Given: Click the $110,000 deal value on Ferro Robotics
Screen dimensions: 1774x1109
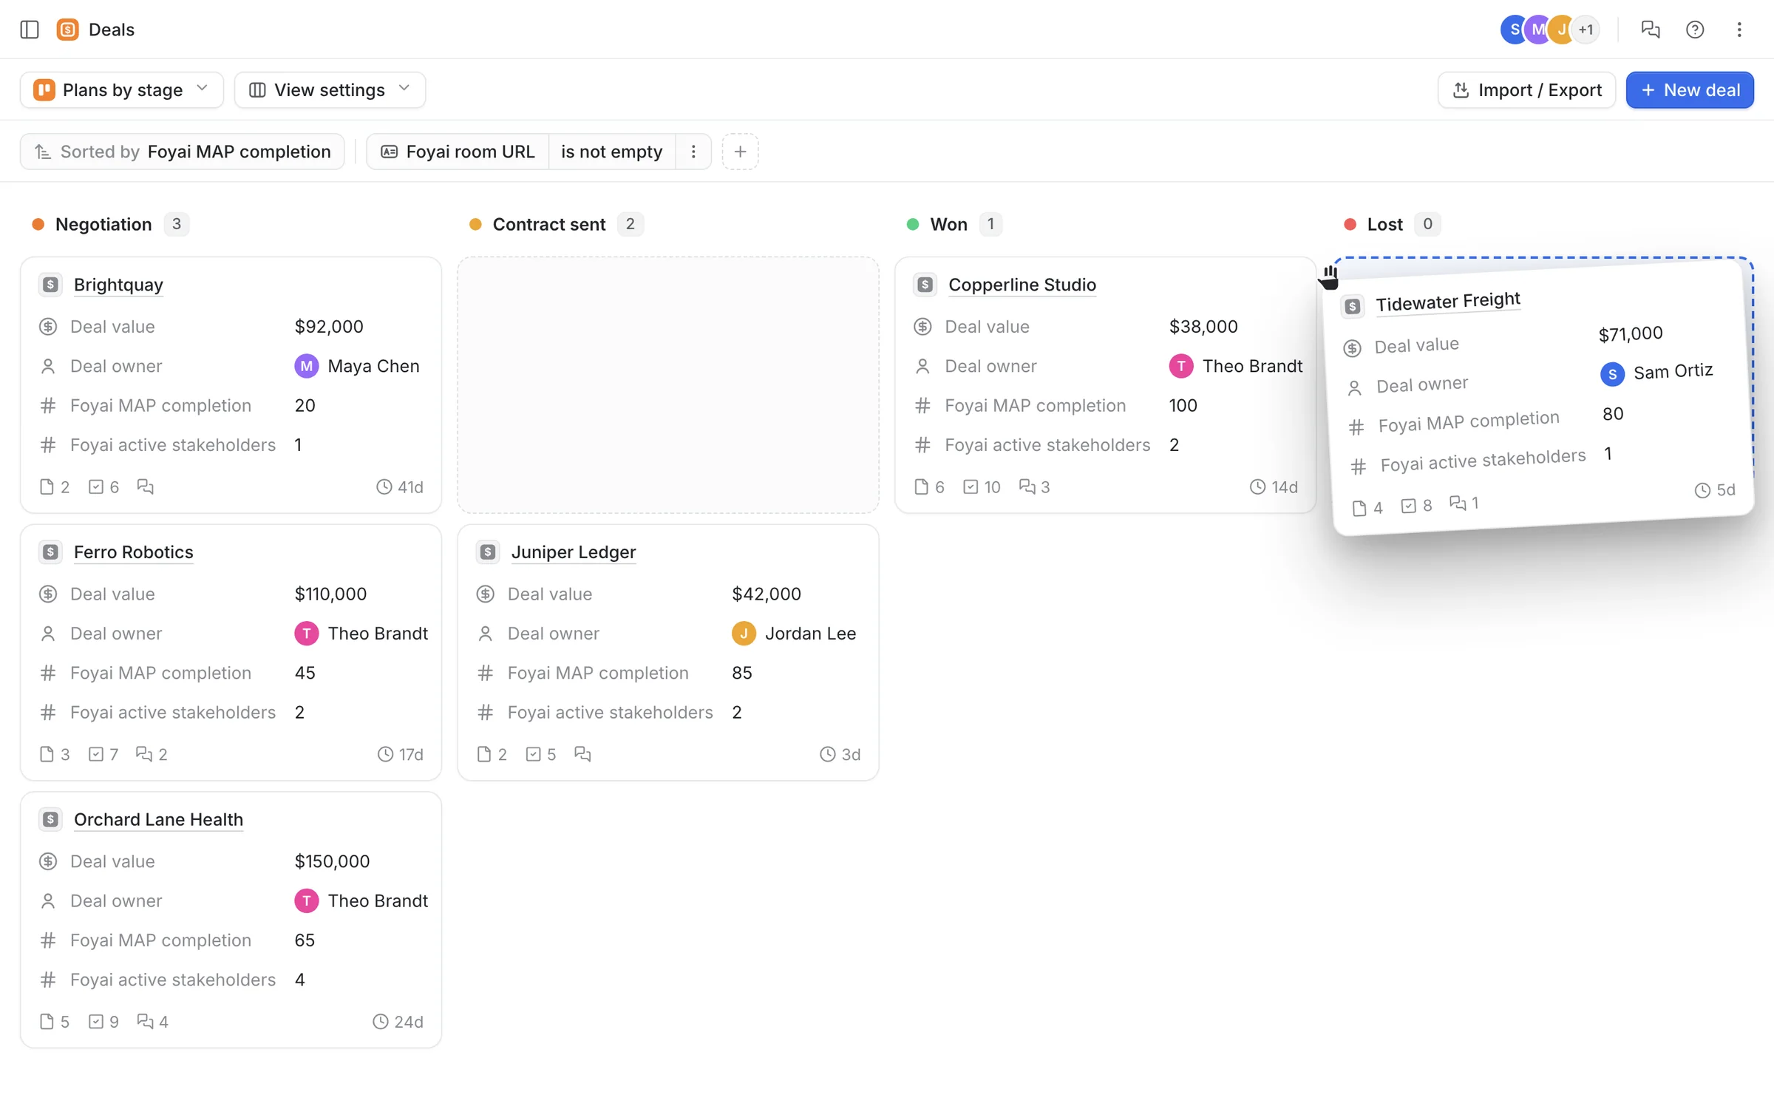Looking at the screenshot, I should click(x=330, y=594).
